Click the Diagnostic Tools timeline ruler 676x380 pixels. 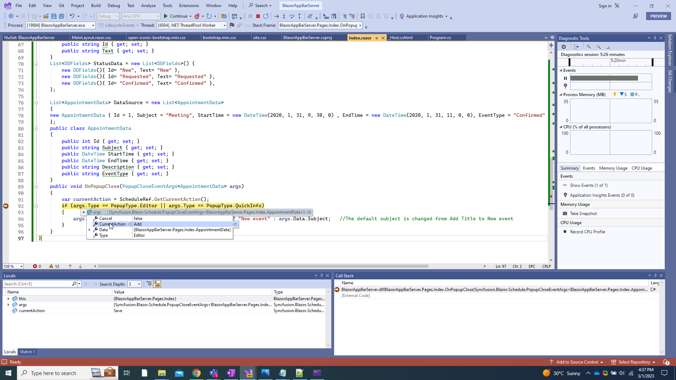tap(611, 62)
